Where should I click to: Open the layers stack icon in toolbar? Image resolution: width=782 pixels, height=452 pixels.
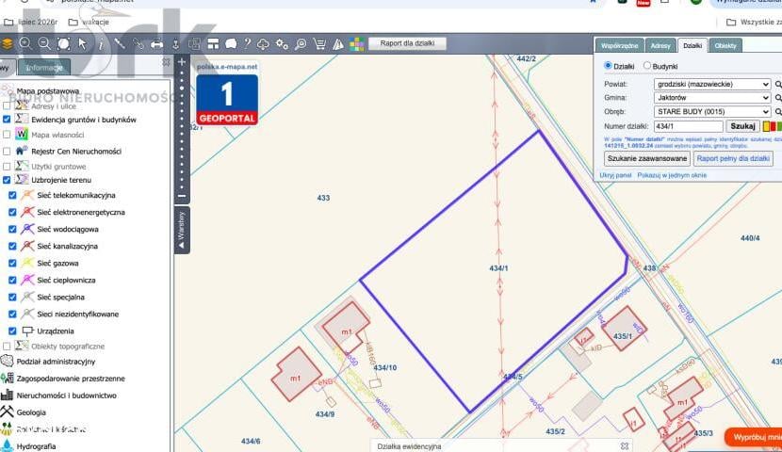pos(7,44)
